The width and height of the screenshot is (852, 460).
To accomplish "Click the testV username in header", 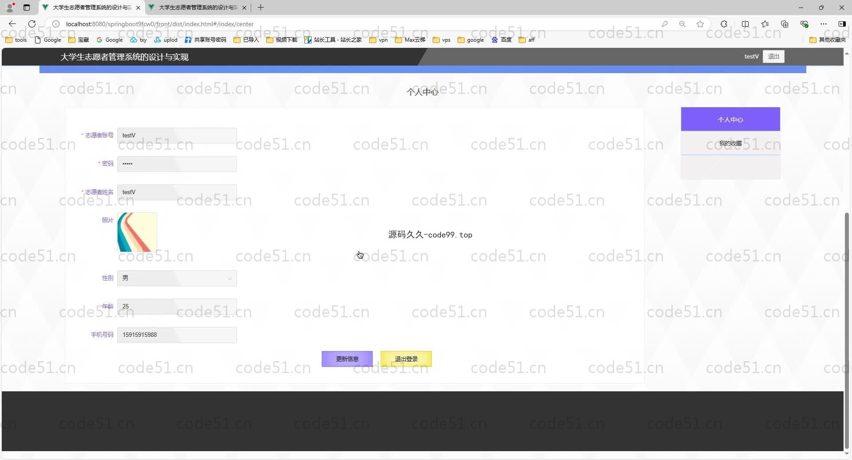I will coord(751,56).
